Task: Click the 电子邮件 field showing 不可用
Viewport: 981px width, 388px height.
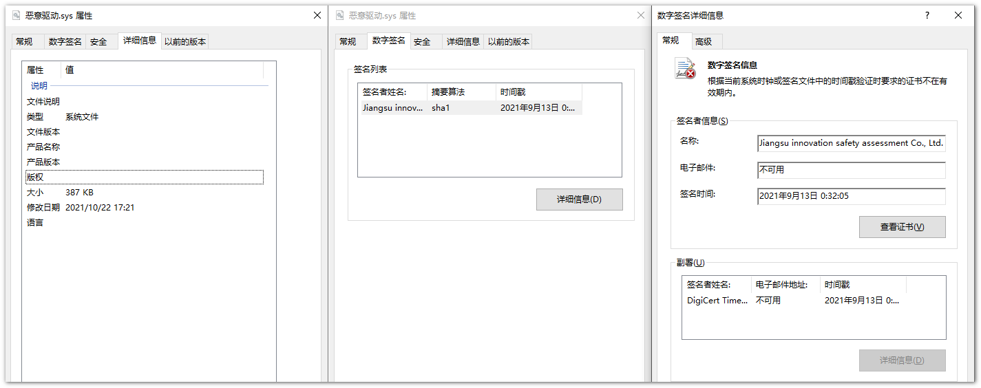Action: tap(851, 170)
